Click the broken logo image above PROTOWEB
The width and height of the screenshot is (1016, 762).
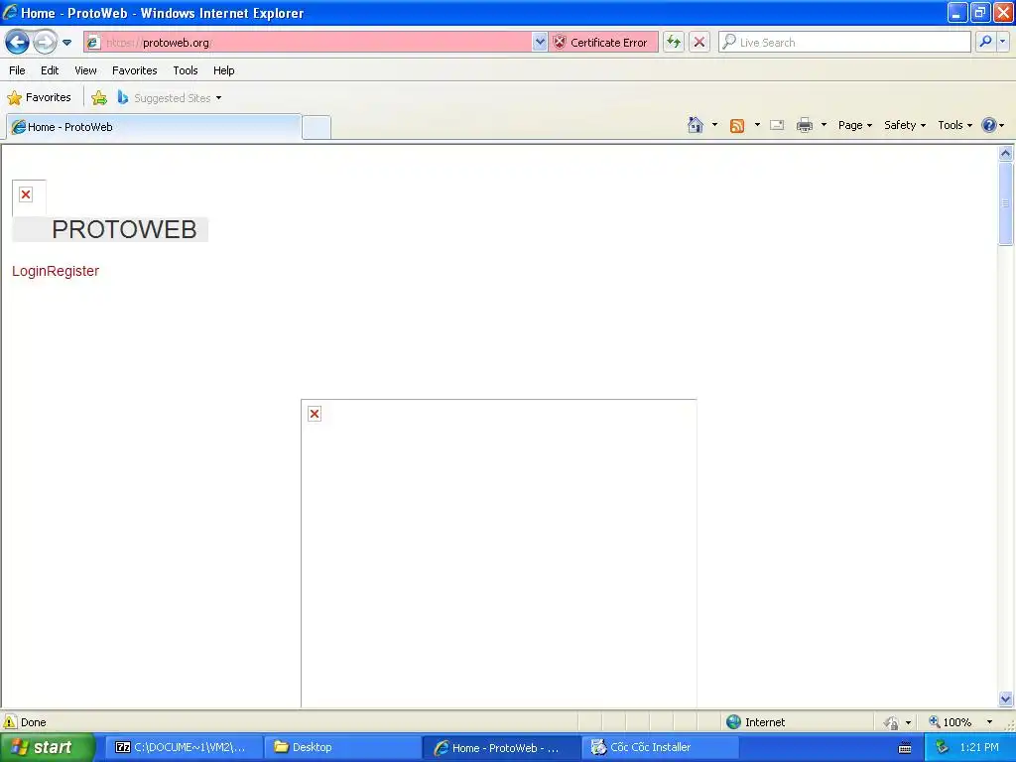[x=29, y=197]
